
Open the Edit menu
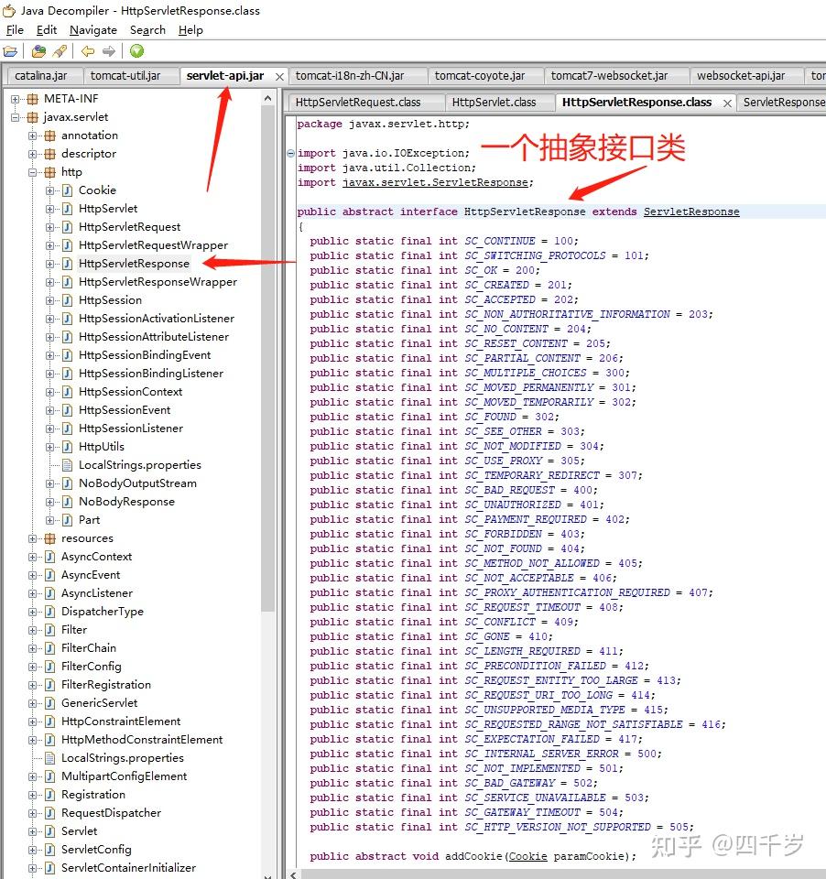[x=47, y=30]
